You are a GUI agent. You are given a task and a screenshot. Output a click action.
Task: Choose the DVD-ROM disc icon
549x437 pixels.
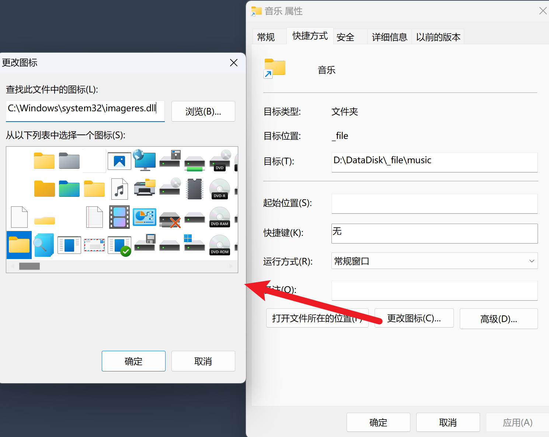tap(220, 245)
